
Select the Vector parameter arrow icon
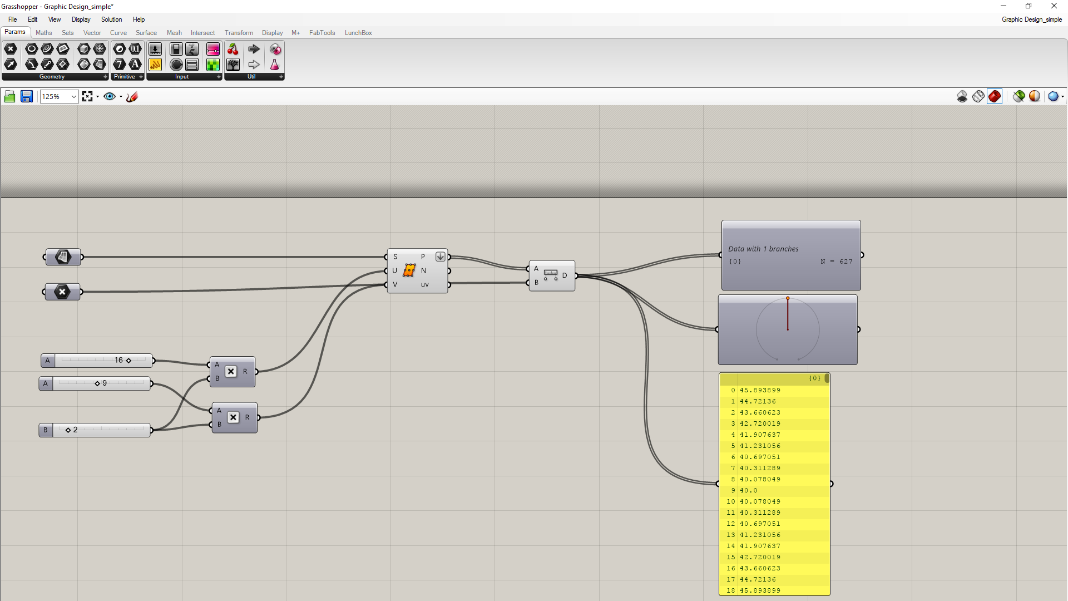tap(11, 65)
